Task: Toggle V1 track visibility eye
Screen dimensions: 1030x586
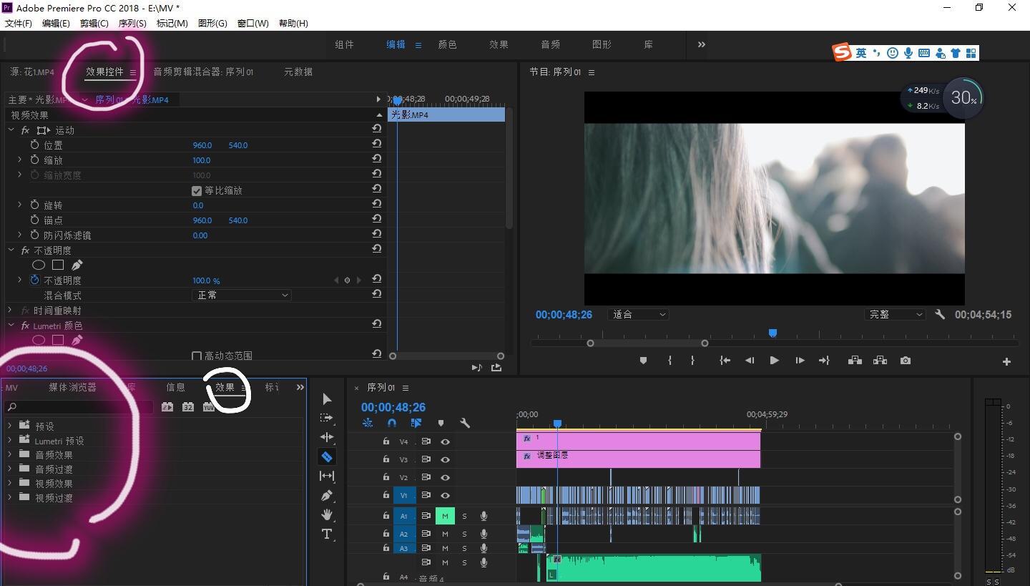Action: (445, 495)
